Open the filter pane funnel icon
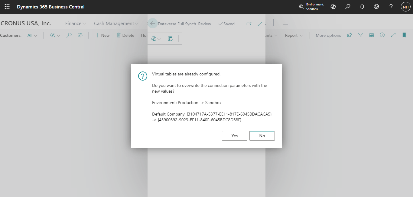The image size is (413, 197). pos(360,35)
